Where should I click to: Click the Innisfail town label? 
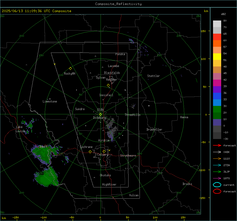pos(106,95)
